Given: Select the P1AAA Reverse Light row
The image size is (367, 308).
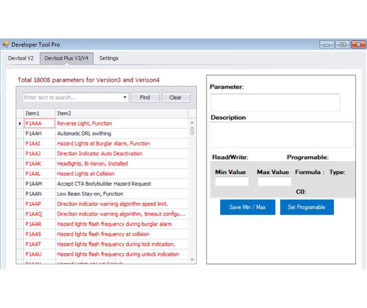Looking at the screenshot, I should pos(84,123).
